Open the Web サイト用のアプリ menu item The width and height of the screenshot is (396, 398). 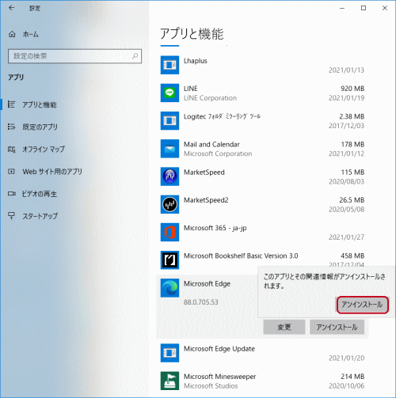pyautogui.click(x=52, y=172)
